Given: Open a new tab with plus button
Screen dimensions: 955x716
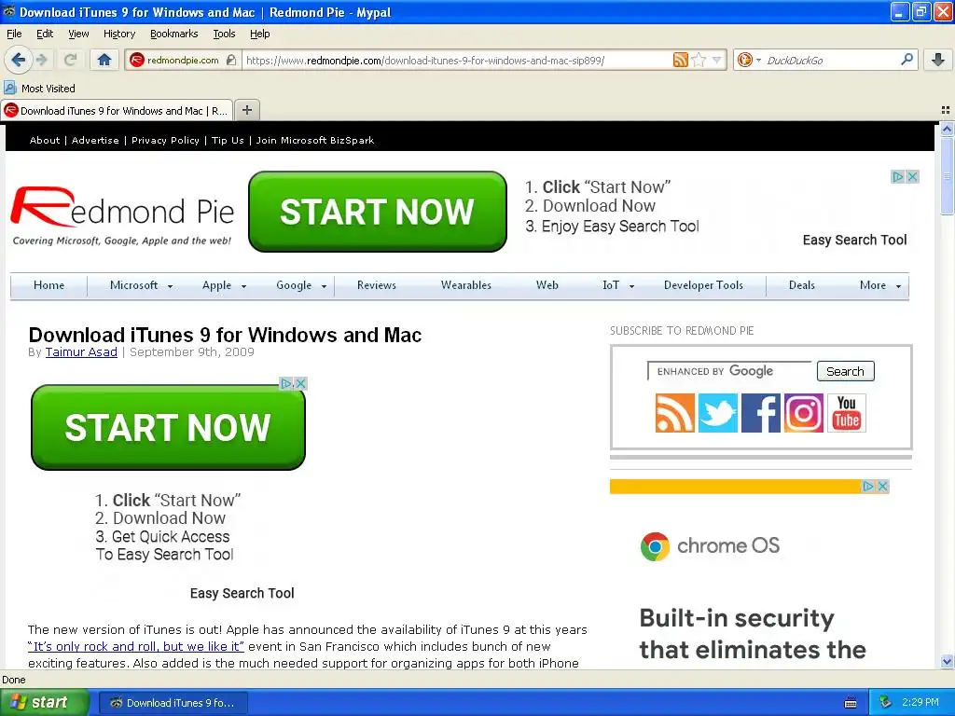Looking at the screenshot, I should [246, 110].
